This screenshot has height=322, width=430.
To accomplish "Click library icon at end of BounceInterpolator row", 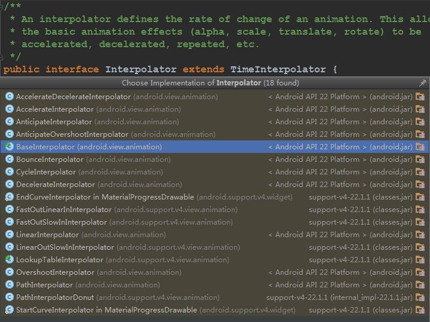I will coord(420,160).
